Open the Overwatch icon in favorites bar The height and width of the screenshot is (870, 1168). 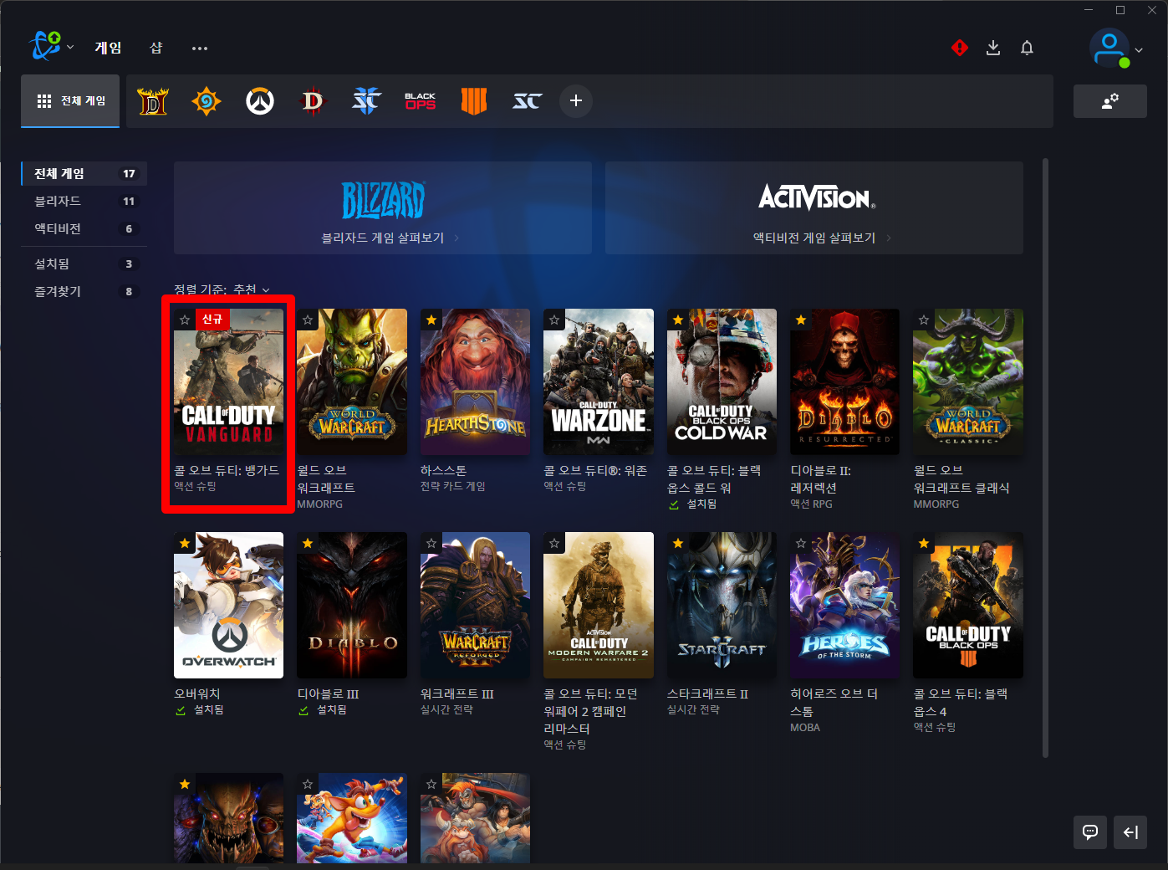[x=260, y=101]
